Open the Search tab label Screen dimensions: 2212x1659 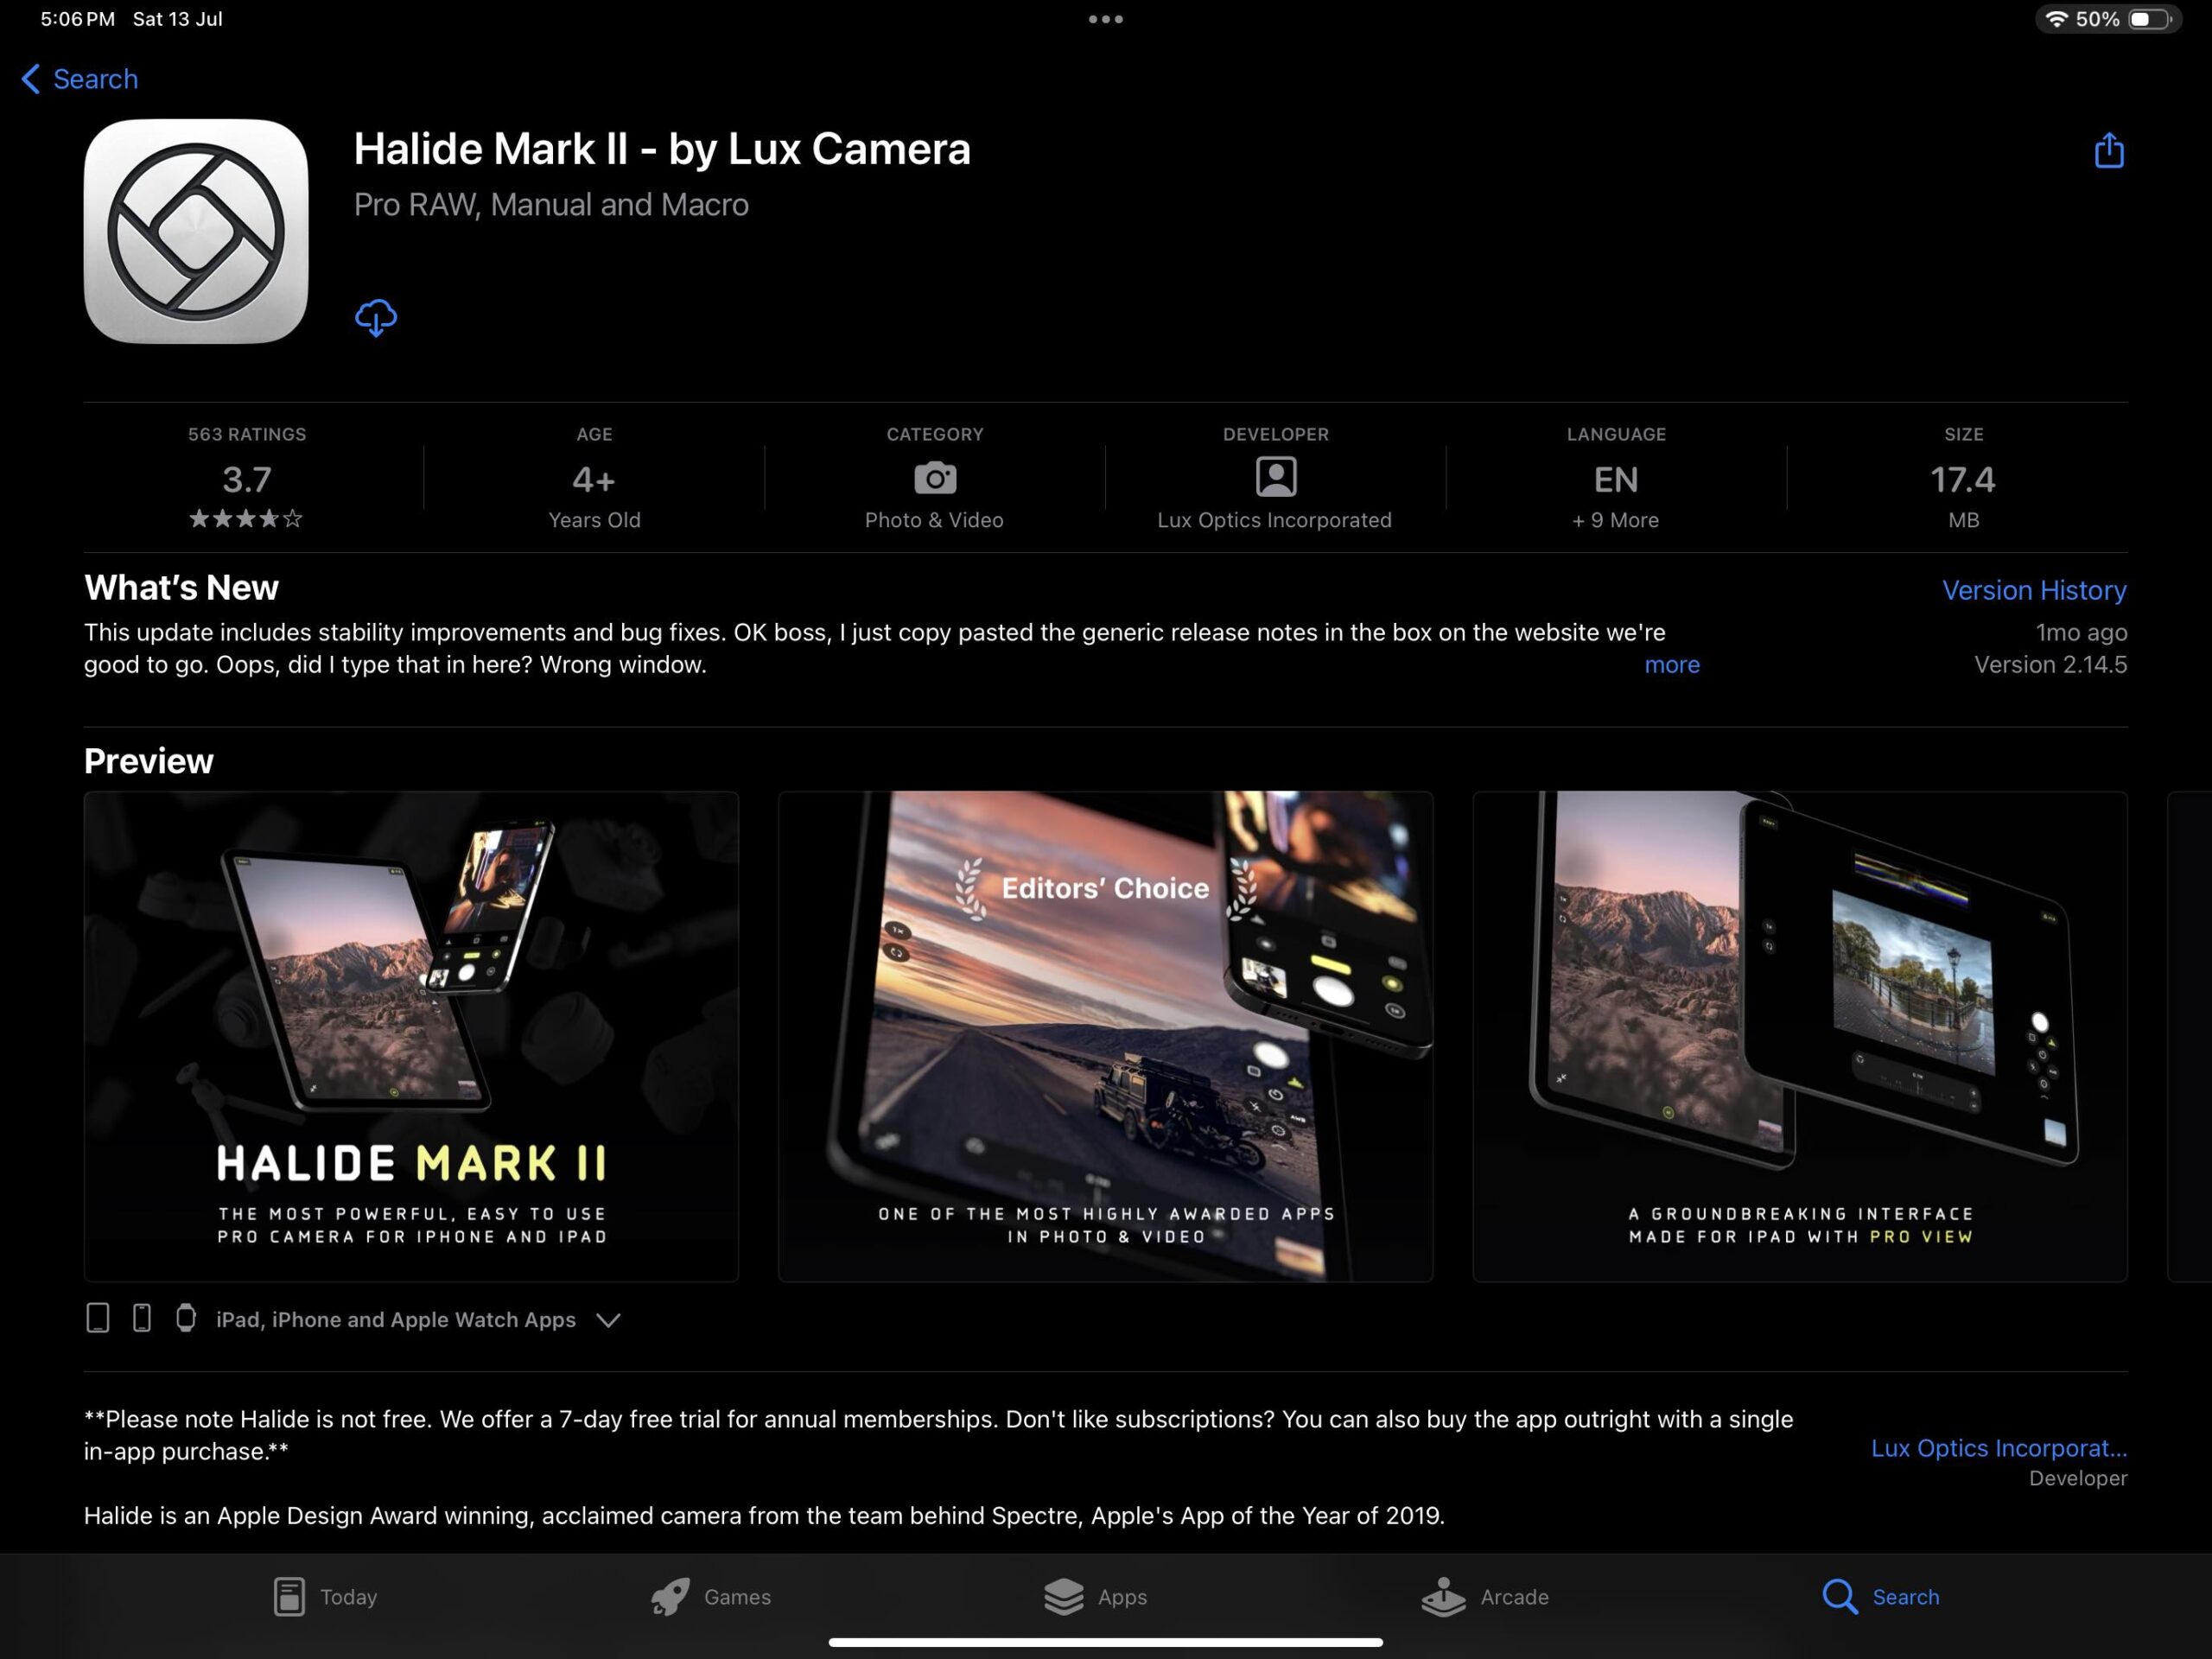[x=1905, y=1597]
